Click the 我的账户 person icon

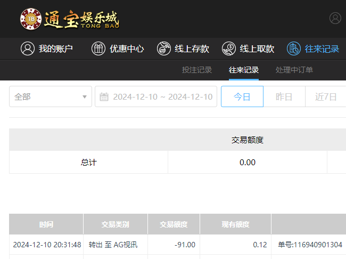click(x=28, y=48)
